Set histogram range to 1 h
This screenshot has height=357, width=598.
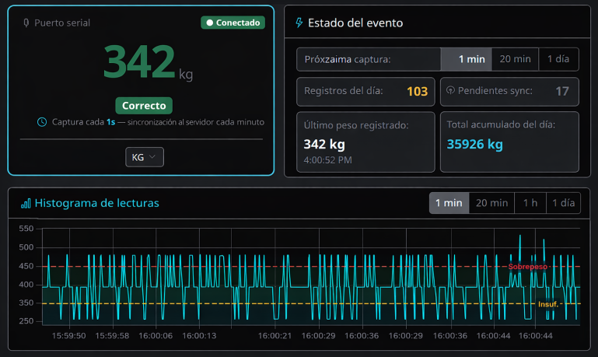pyautogui.click(x=530, y=203)
